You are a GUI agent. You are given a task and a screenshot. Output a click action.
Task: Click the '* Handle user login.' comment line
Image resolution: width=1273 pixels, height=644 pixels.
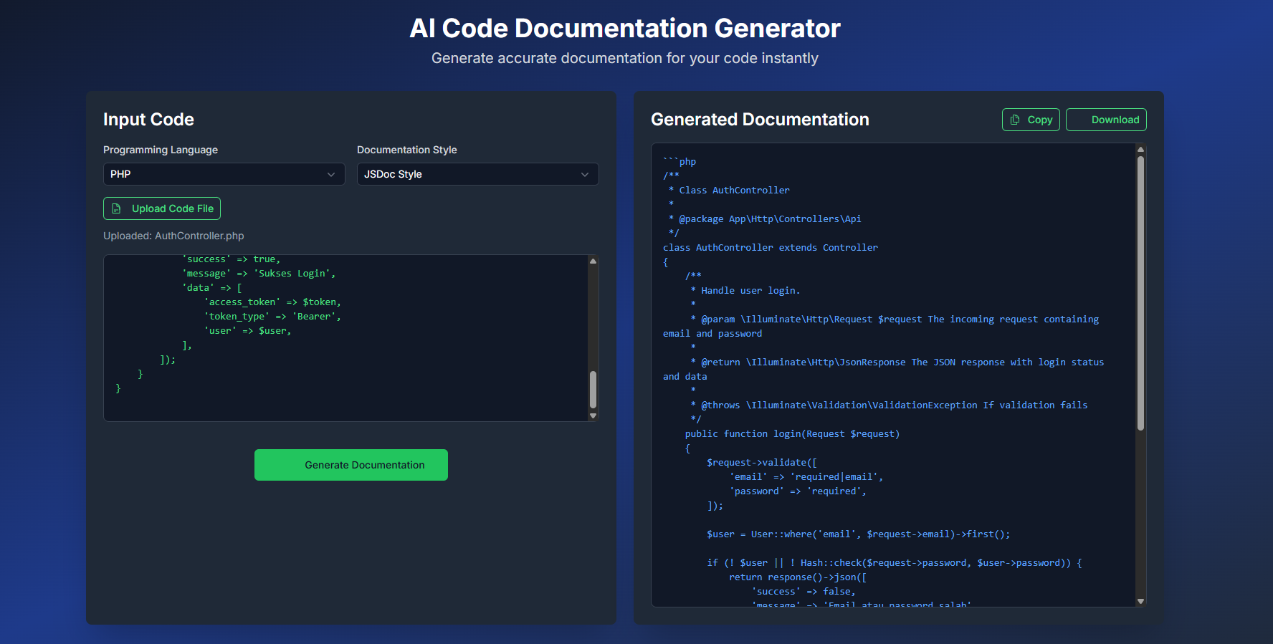745,291
